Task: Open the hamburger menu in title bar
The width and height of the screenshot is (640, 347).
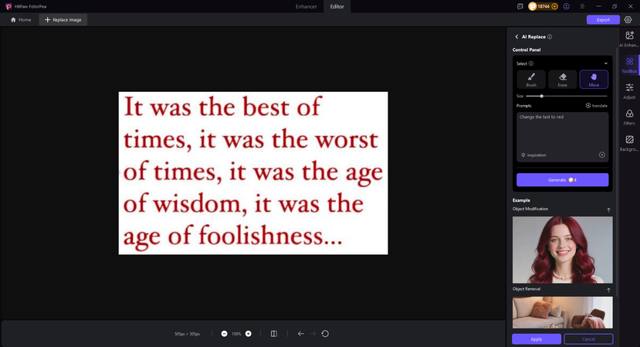Action: [582, 6]
